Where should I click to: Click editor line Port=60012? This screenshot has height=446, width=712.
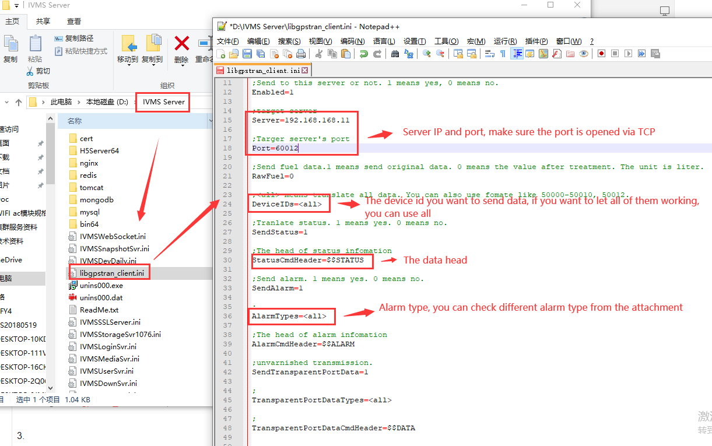[275, 148]
